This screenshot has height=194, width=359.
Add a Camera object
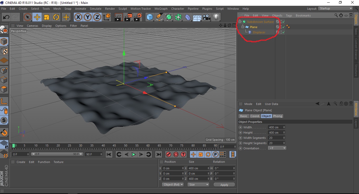click(207, 17)
